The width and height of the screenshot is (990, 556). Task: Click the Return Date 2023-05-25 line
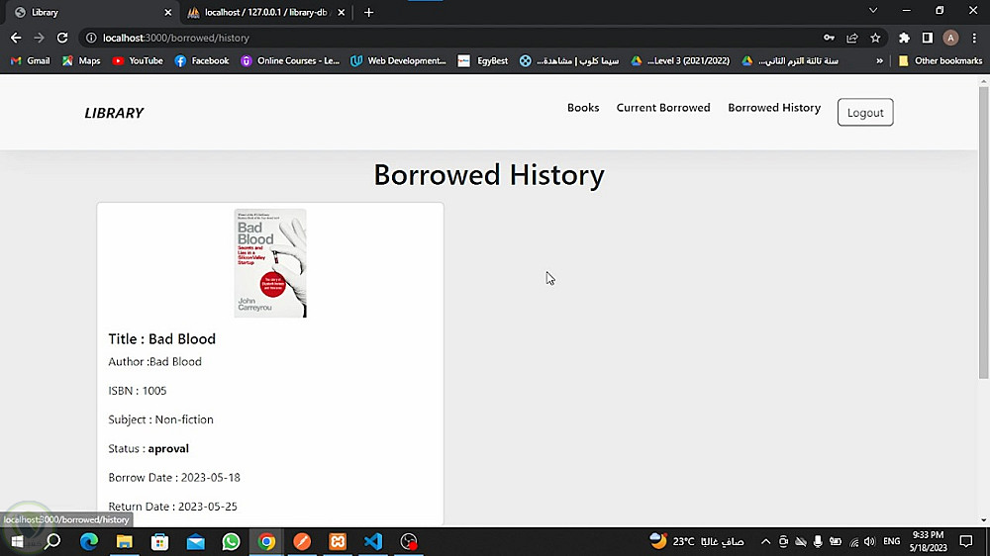coord(172,507)
